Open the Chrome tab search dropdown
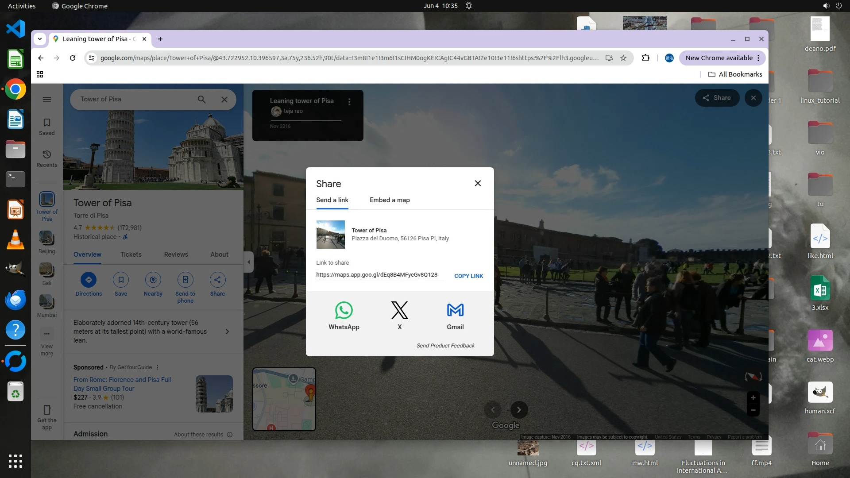850x478 pixels. [40, 39]
